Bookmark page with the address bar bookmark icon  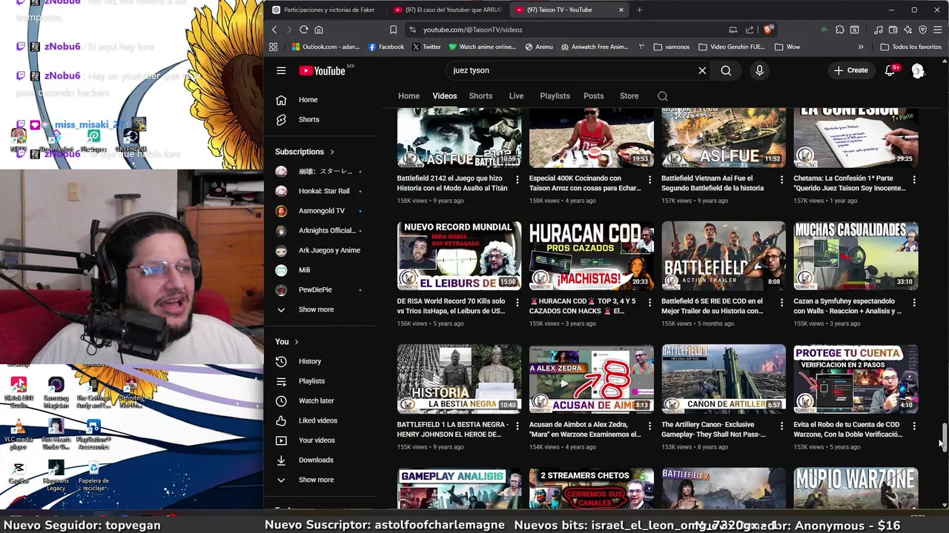[393, 30]
